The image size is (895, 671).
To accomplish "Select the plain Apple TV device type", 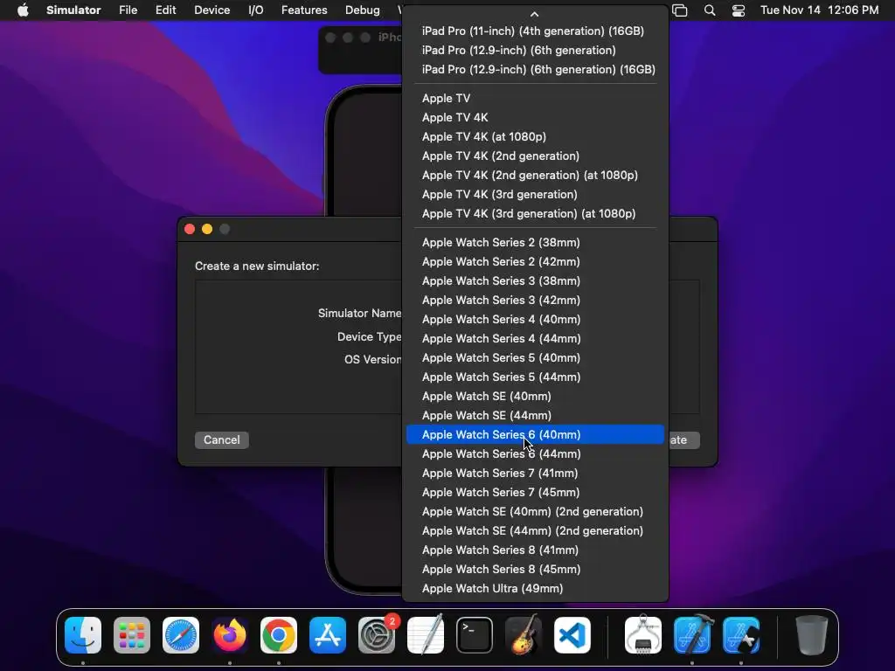I will pyautogui.click(x=536, y=98).
